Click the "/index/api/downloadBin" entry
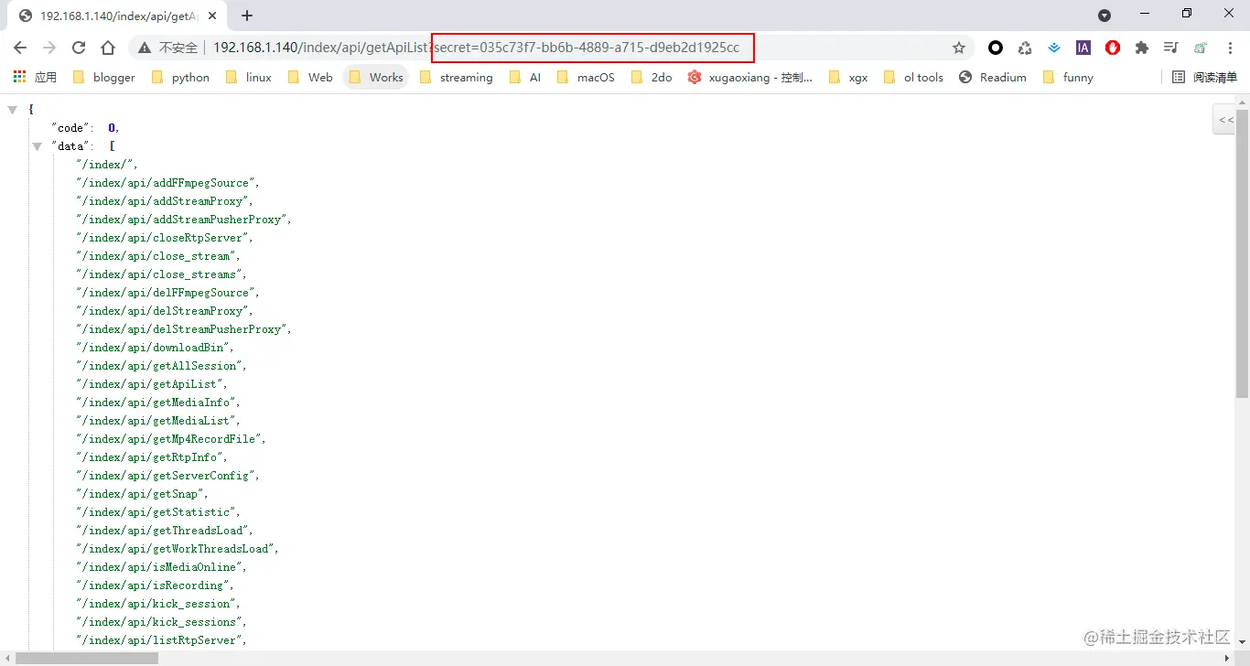The image size is (1250, 666). (155, 348)
